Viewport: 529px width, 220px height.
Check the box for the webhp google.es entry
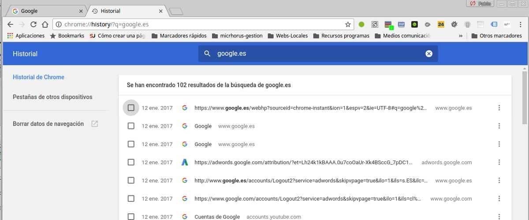click(x=131, y=108)
